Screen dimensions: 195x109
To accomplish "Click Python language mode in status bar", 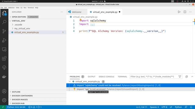I will click(x=178, y=107).
